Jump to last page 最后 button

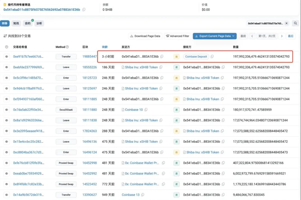291,36
